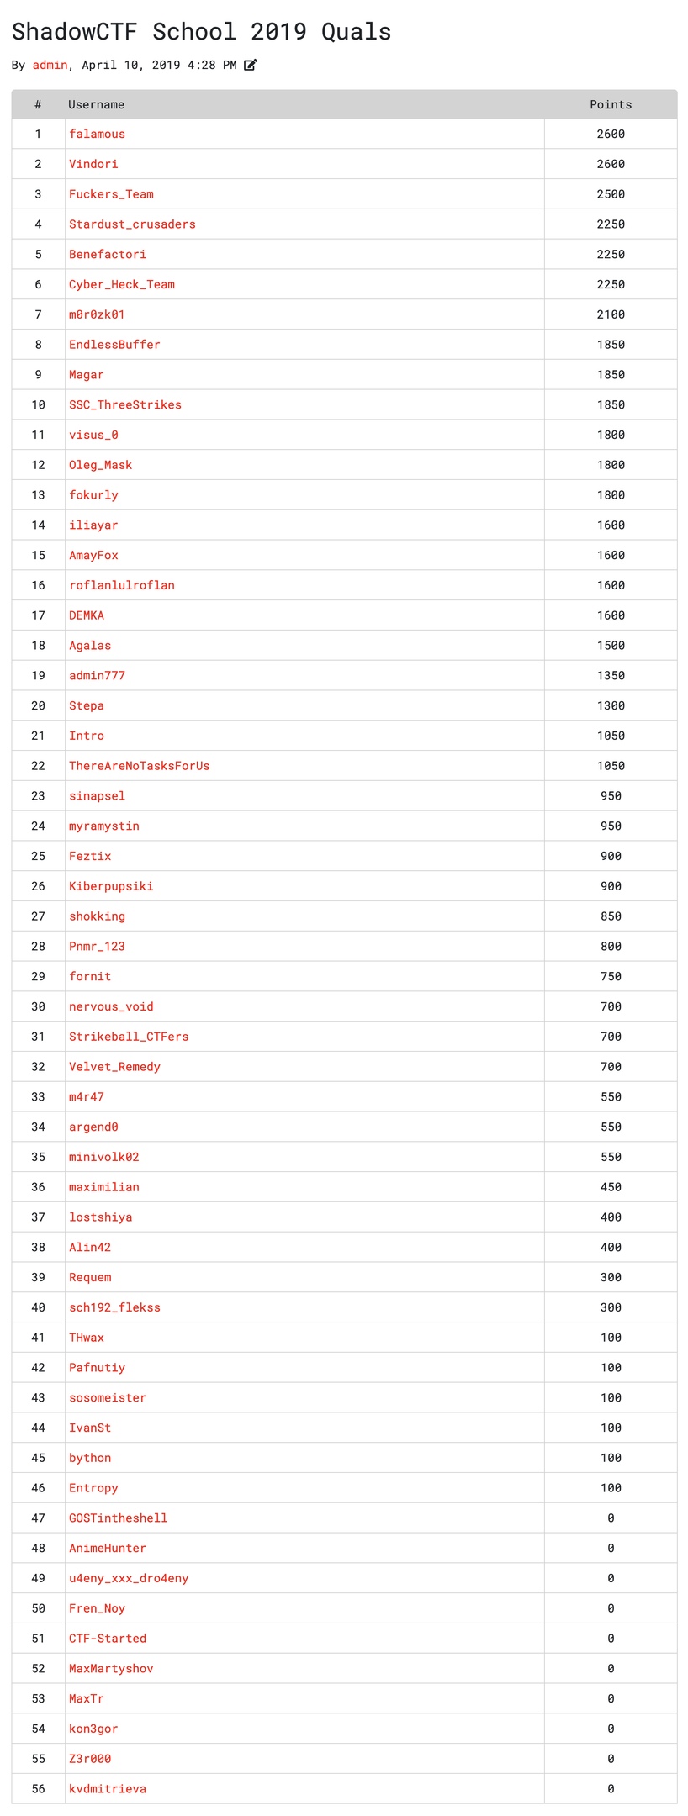Viewport: 688px width, 1816px height.
Task: Open sch192_flekss user link
Action: coord(114,1307)
